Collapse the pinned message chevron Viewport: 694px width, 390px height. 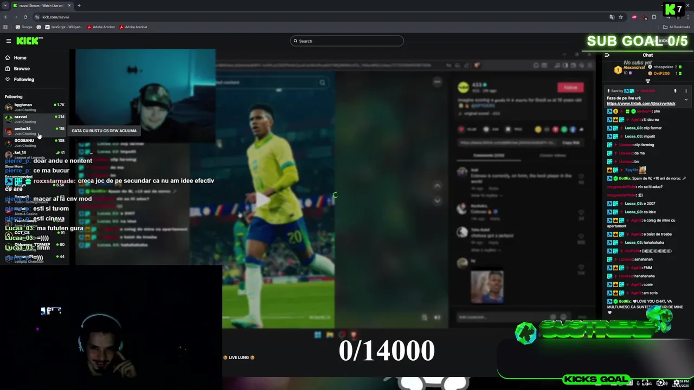[686, 100]
